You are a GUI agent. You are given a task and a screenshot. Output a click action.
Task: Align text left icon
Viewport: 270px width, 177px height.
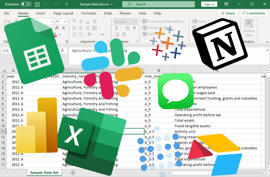[75, 28]
